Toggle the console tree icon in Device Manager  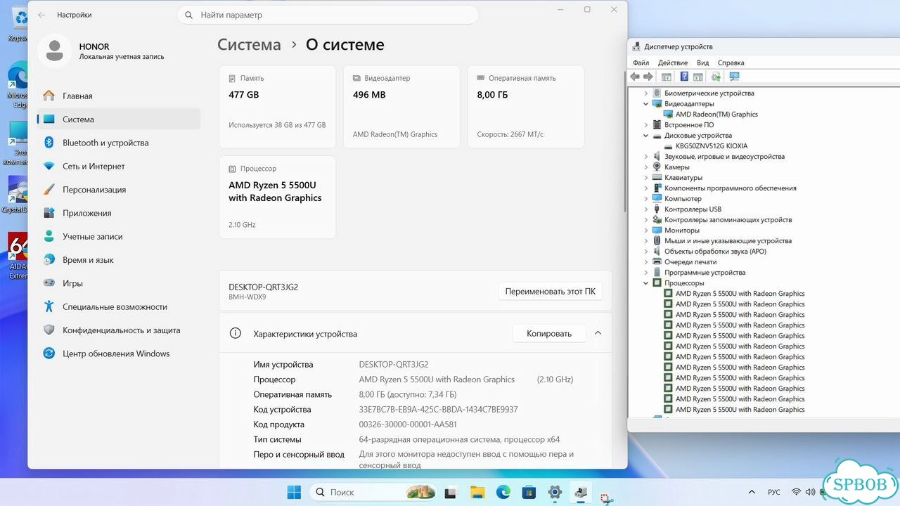click(x=667, y=77)
